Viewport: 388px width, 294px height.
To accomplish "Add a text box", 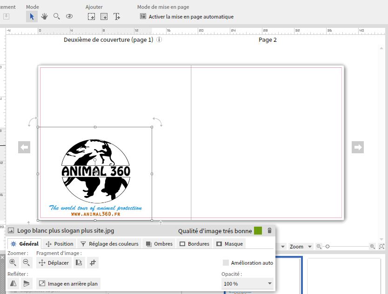I will pos(117,17).
